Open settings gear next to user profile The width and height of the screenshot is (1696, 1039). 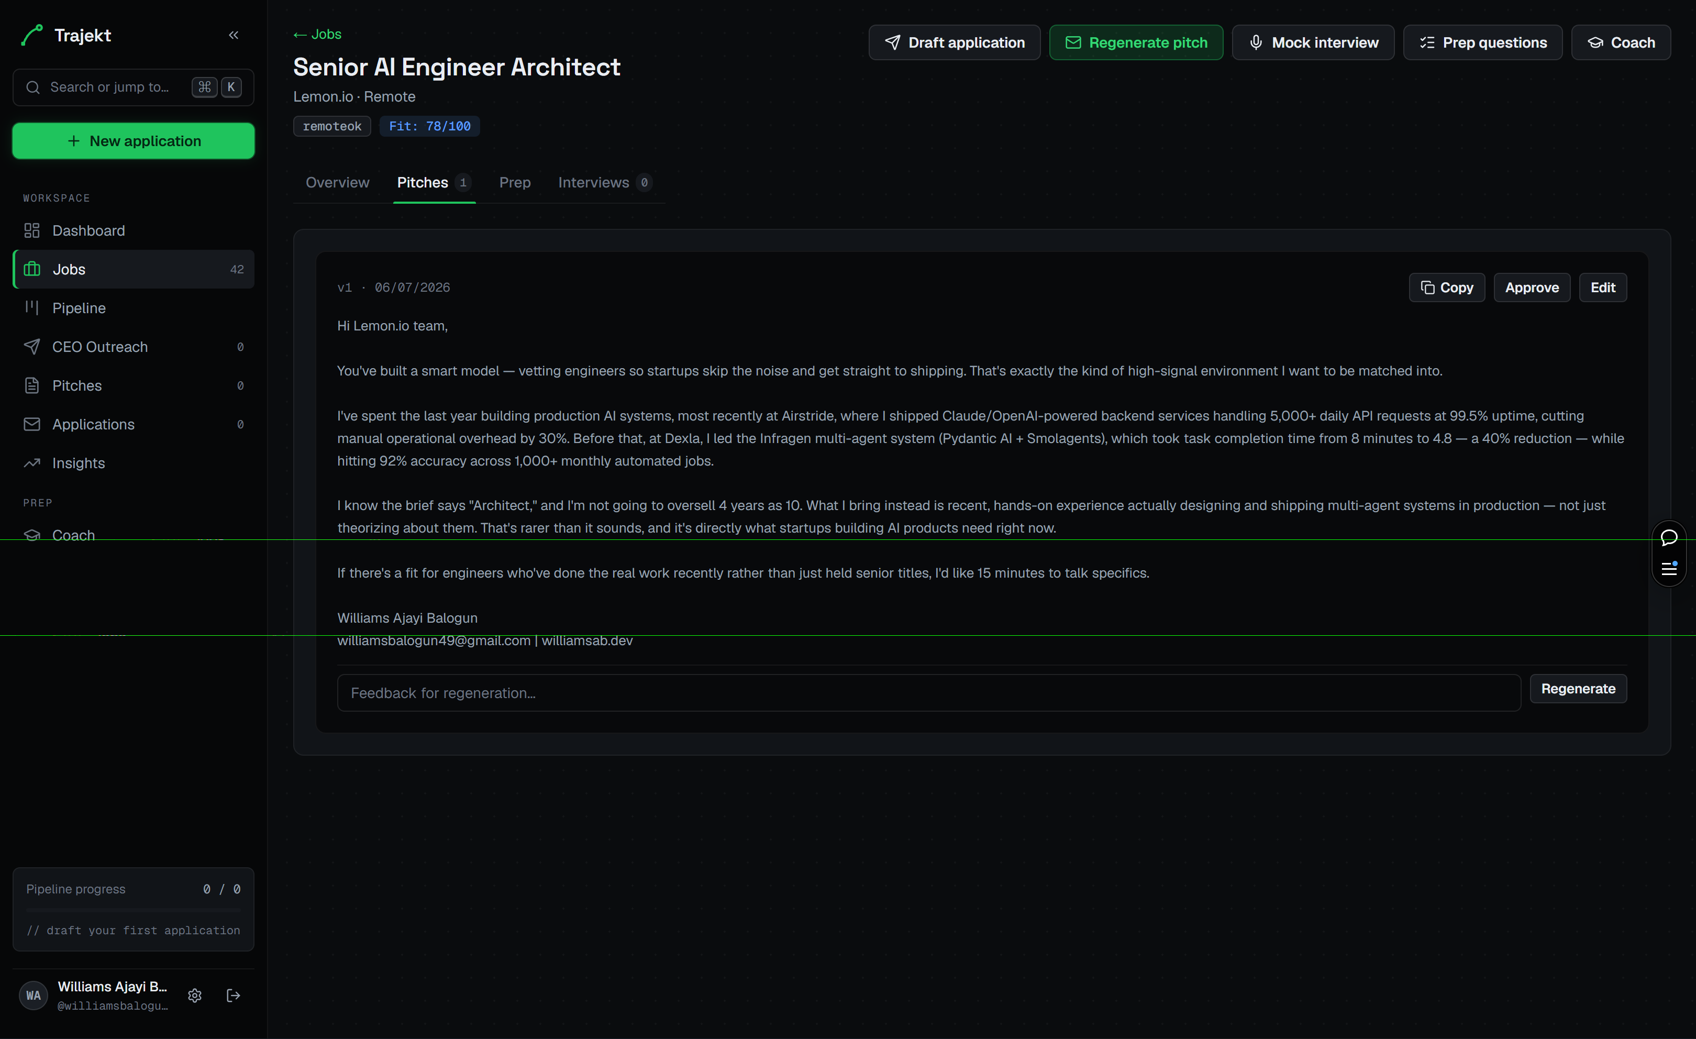click(x=195, y=996)
